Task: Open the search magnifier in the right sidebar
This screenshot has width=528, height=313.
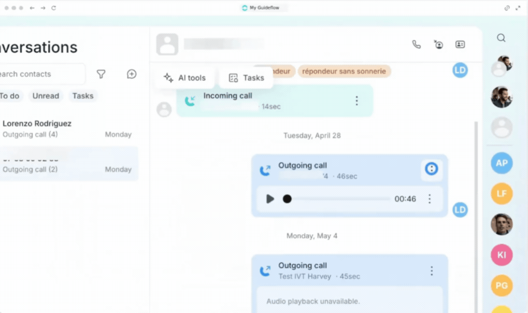Action: [501, 38]
